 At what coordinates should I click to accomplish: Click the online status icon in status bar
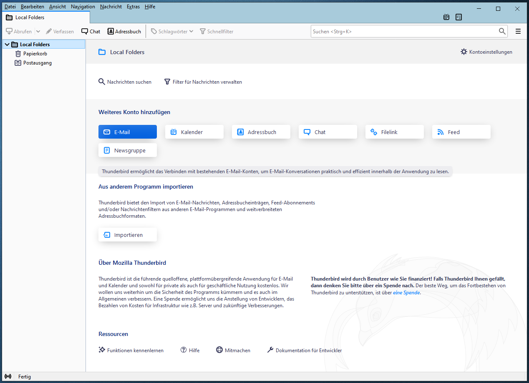pyautogui.click(x=8, y=376)
